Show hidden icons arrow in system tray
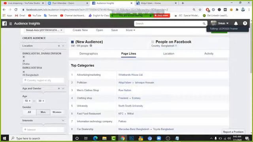 point(211,138)
